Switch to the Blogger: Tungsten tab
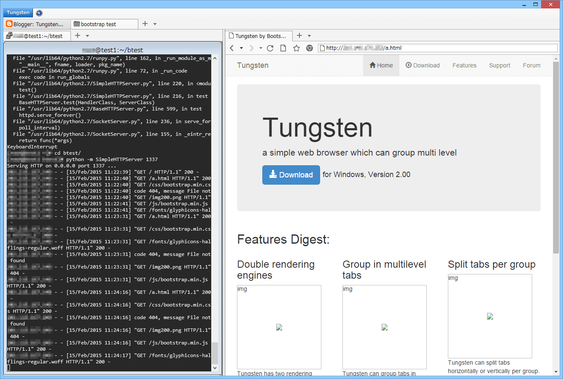 (37, 24)
